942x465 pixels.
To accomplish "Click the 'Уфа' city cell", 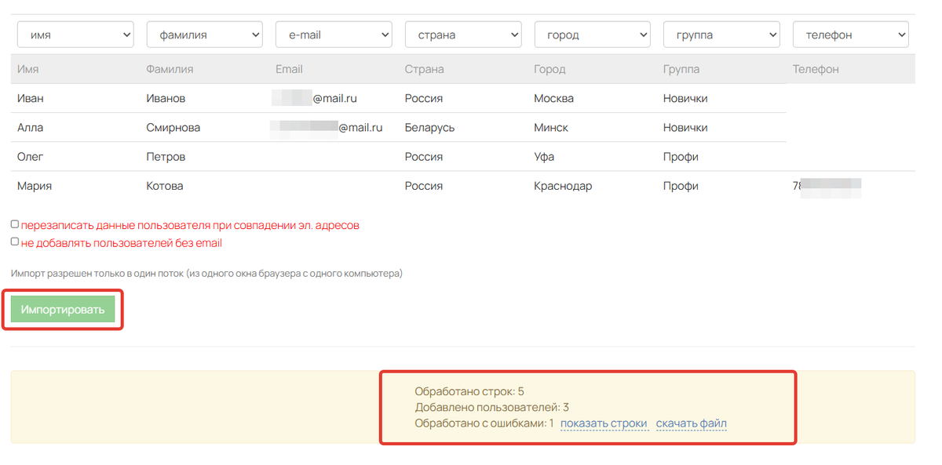I will click(544, 157).
